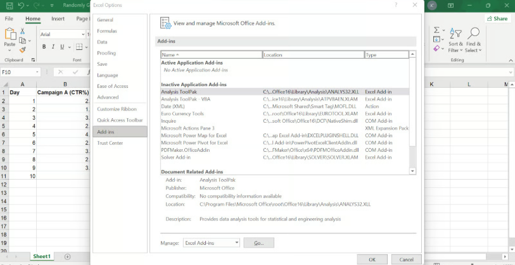Open the Sort & Filter menu
The height and width of the screenshot is (265, 515).
(455, 39)
